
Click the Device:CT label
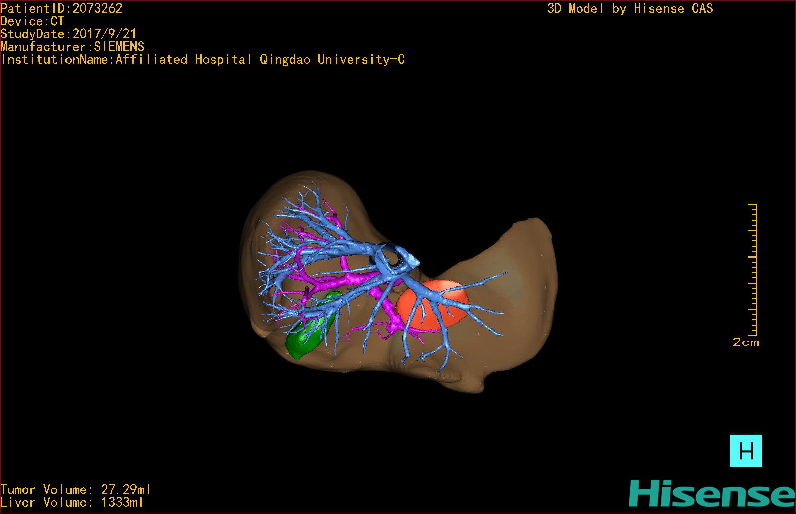tap(32, 21)
